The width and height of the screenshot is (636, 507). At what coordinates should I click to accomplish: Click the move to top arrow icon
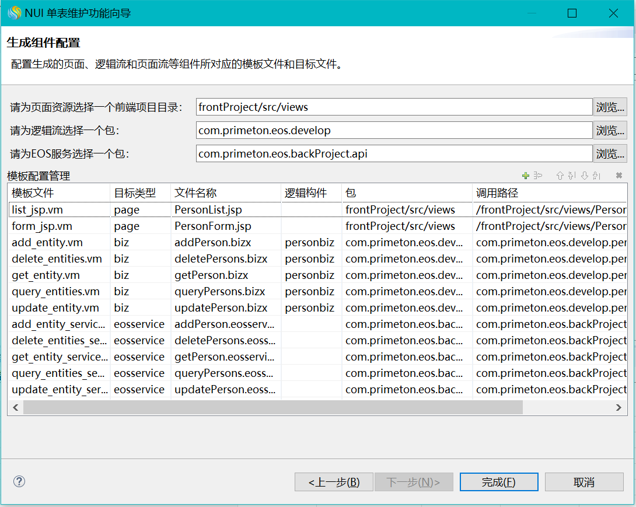coord(572,176)
